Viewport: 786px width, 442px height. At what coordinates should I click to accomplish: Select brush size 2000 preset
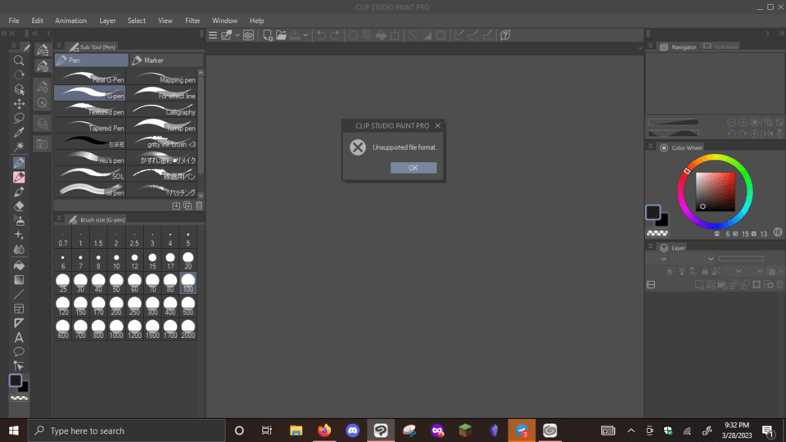(188, 329)
